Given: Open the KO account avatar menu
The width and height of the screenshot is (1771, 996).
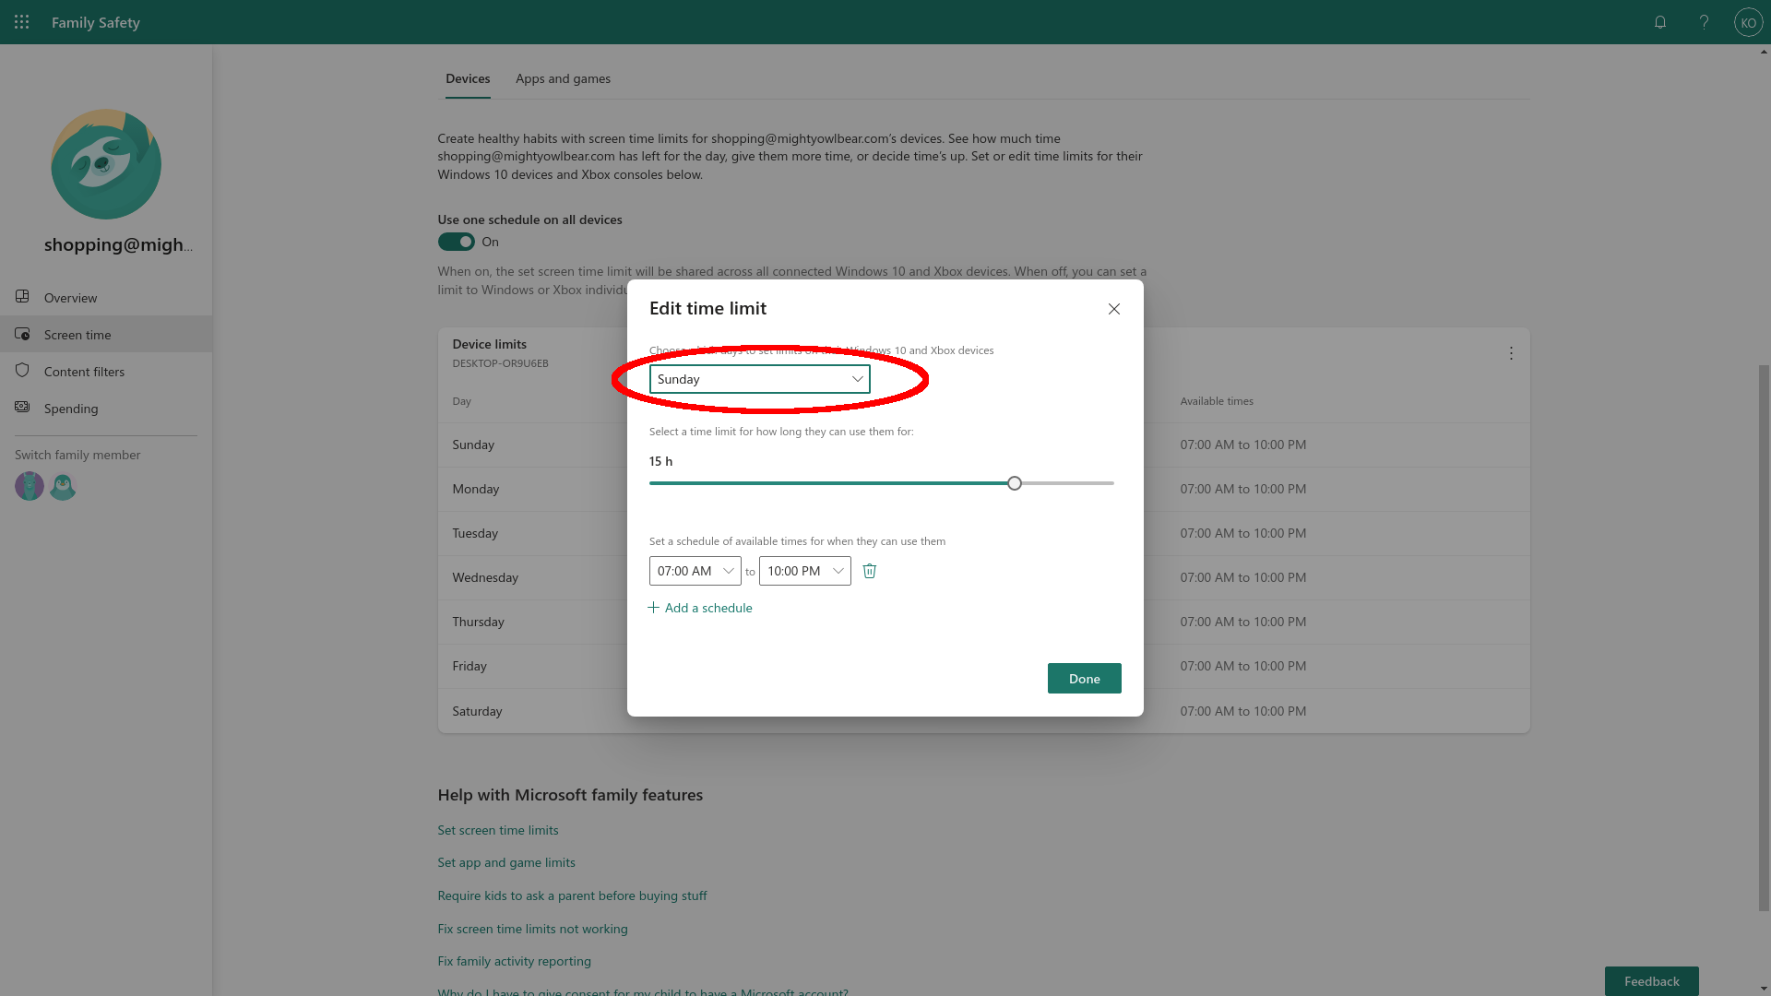Looking at the screenshot, I should tap(1748, 22).
